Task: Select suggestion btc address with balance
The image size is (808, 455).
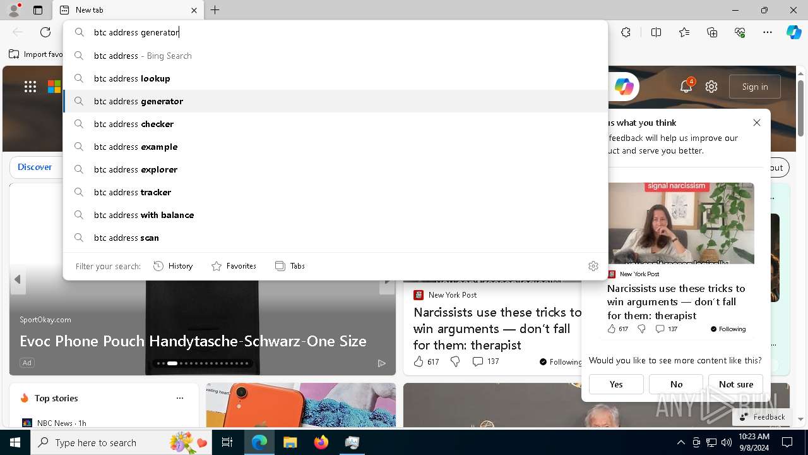Action: point(335,215)
